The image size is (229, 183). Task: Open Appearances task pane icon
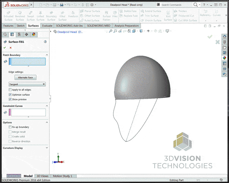[225, 58]
